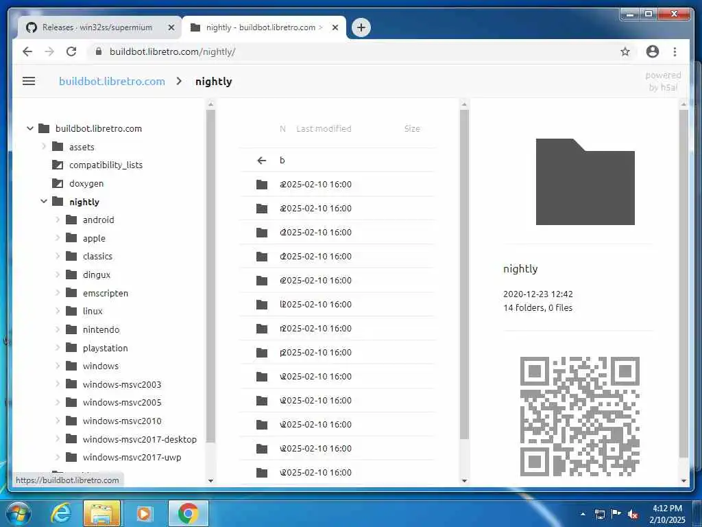Click the Chrome taskbar icon
This screenshot has width=702, height=527.
(188, 513)
